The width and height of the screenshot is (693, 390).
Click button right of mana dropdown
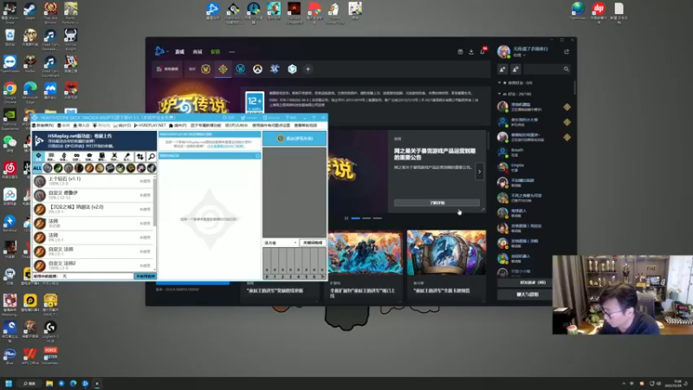click(x=313, y=243)
